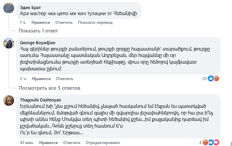
Task: Show translation with 'Показать перевод'
Action: point(95,22)
